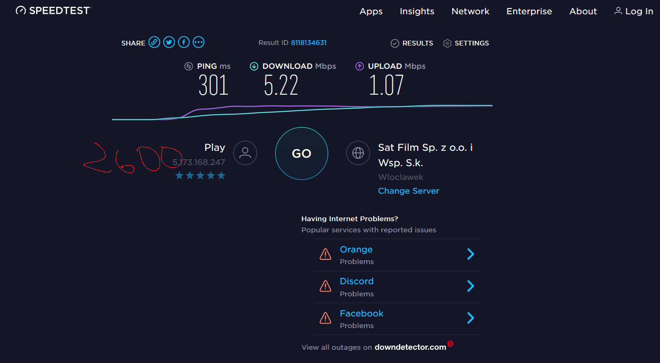
Task: Share result on Facebook icon
Action: click(x=183, y=42)
